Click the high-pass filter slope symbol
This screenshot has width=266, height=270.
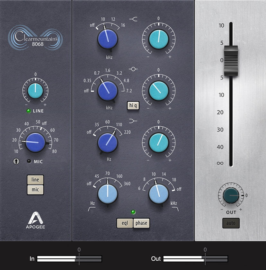click(x=92, y=209)
